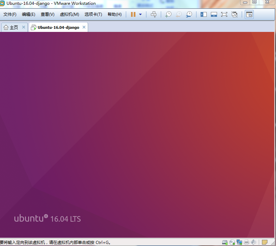Send Ctrl+Alt+Del to the guest OS
The width and height of the screenshot is (276, 246).
[154, 14]
